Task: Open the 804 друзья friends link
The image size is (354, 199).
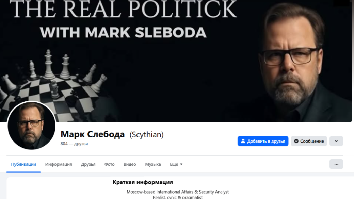Action: click(74, 144)
